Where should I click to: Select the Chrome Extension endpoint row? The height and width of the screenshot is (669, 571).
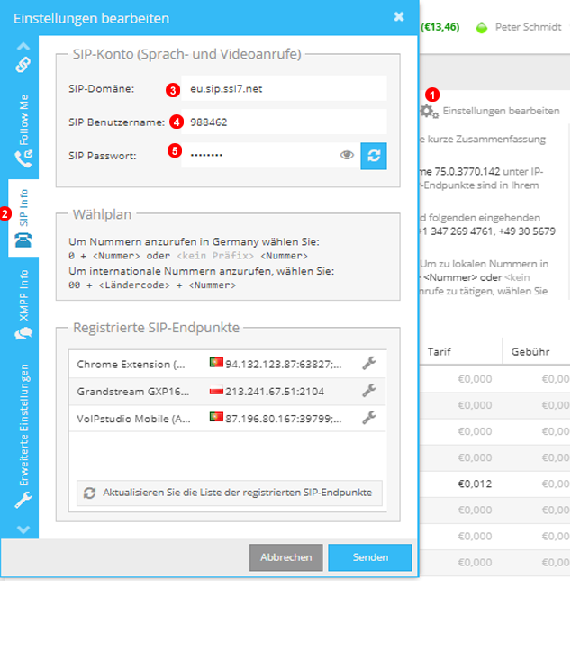pos(228,364)
